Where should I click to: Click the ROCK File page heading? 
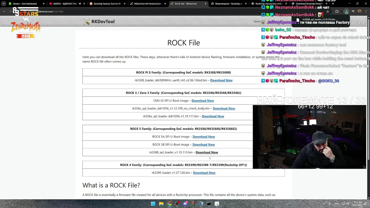(x=184, y=43)
